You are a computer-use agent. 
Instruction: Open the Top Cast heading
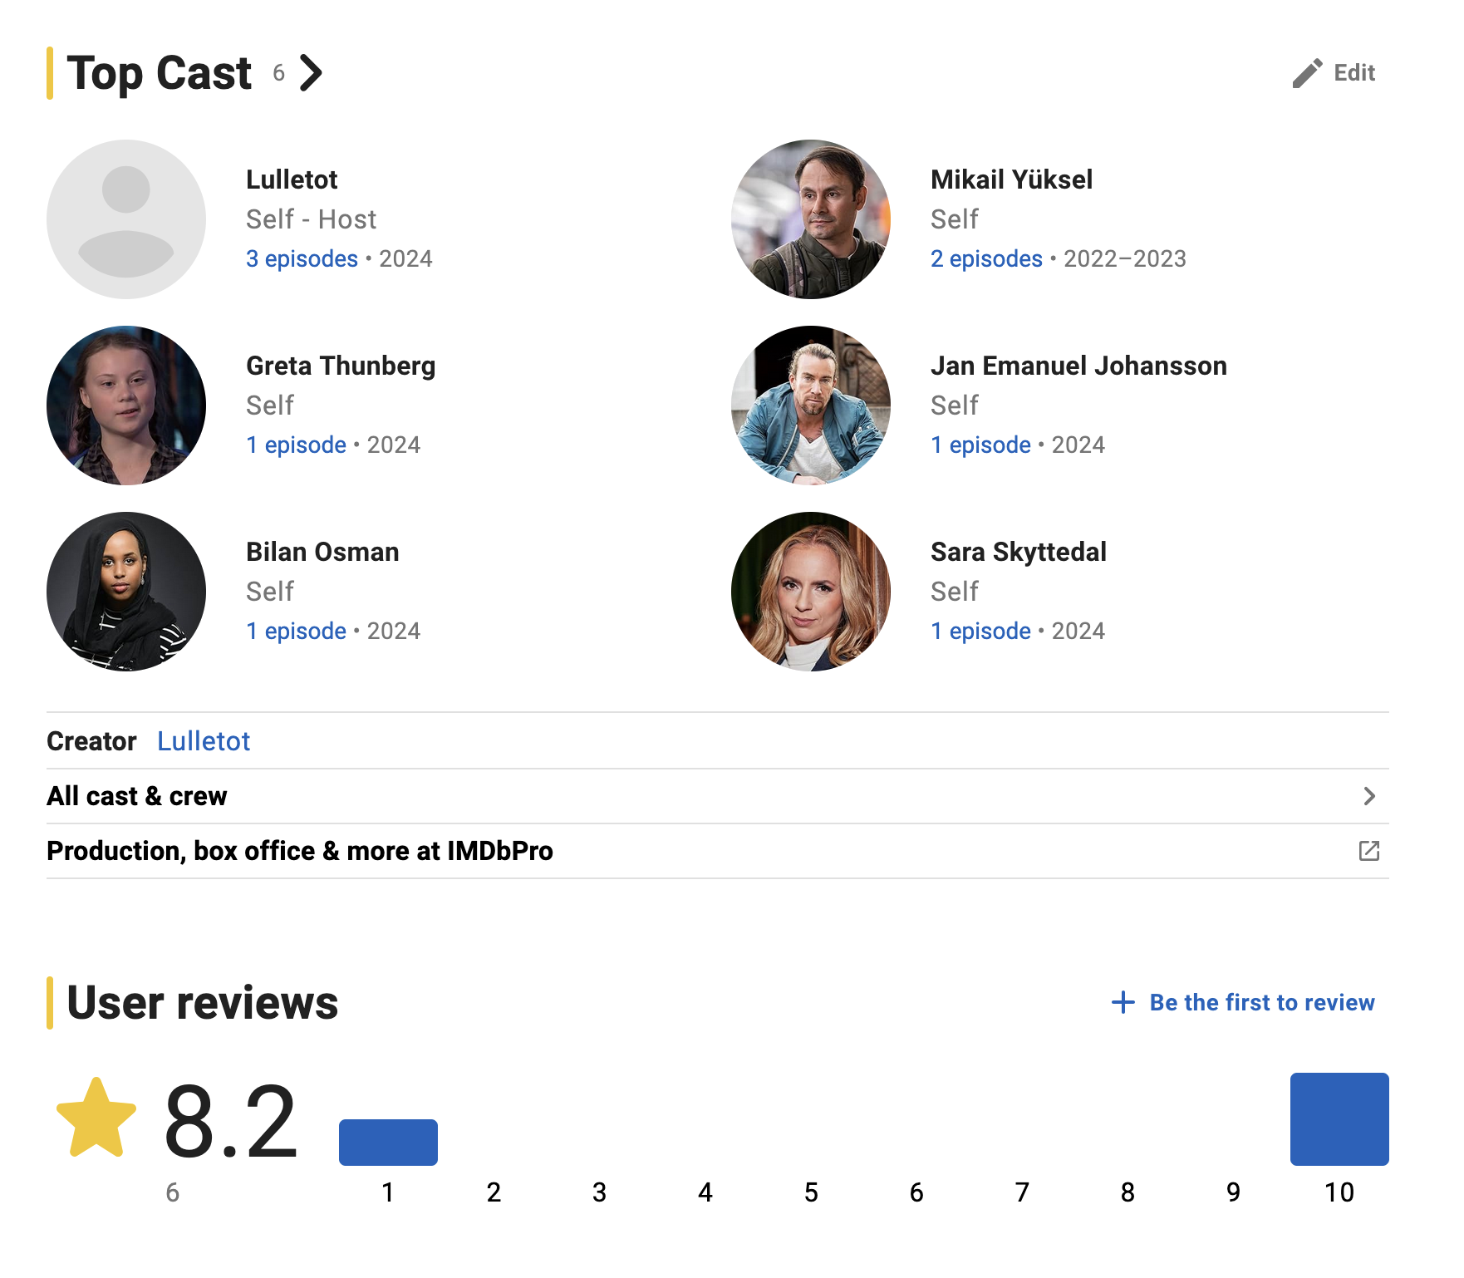pos(159,73)
